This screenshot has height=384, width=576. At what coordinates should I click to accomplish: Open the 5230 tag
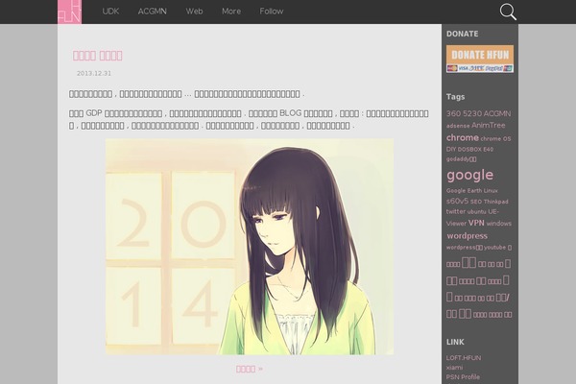point(472,113)
